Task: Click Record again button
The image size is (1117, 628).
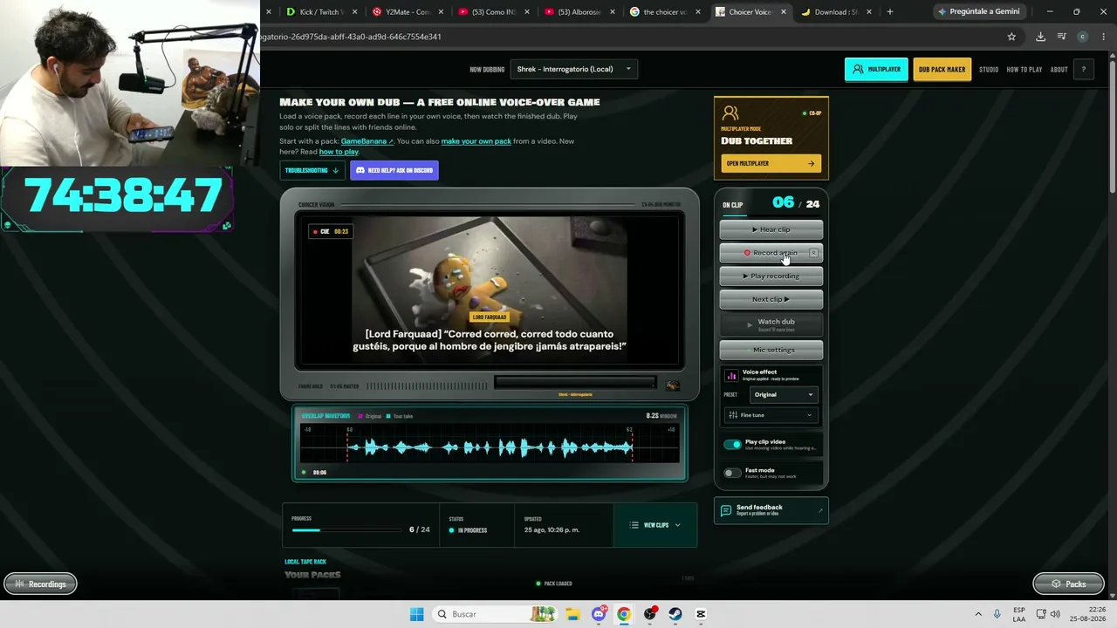Action: coord(771,253)
